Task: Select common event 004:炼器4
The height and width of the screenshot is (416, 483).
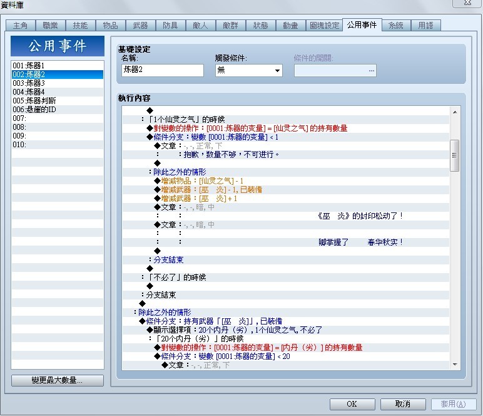Action: point(58,92)
